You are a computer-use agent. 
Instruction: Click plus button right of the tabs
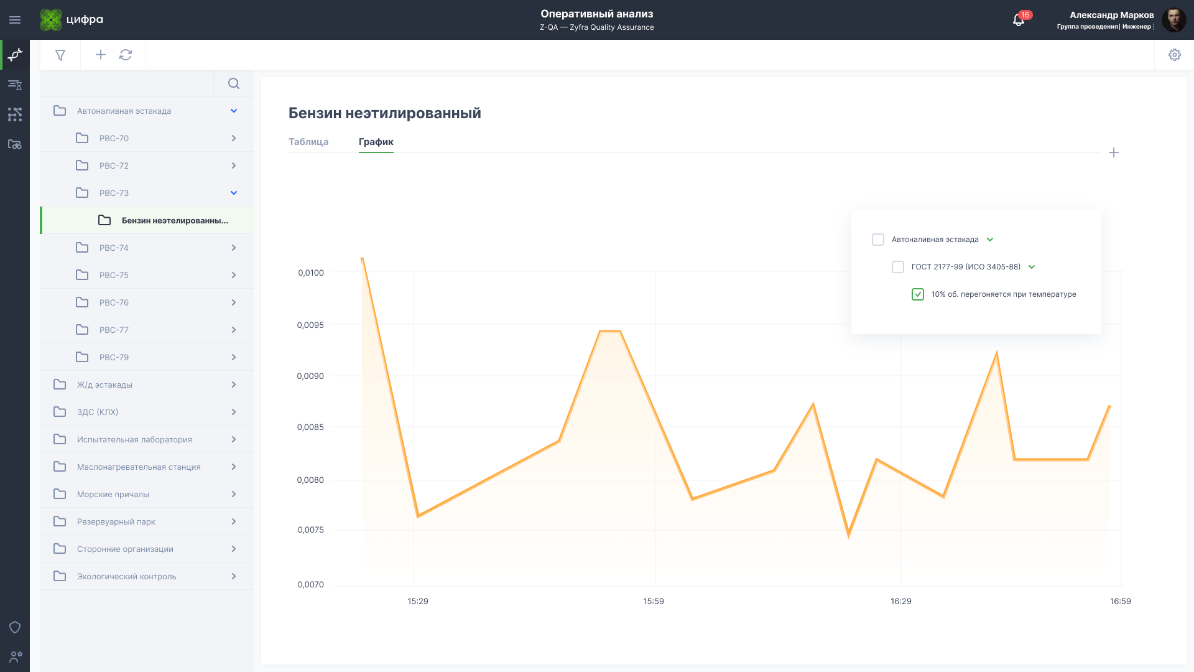(1114, 152)
